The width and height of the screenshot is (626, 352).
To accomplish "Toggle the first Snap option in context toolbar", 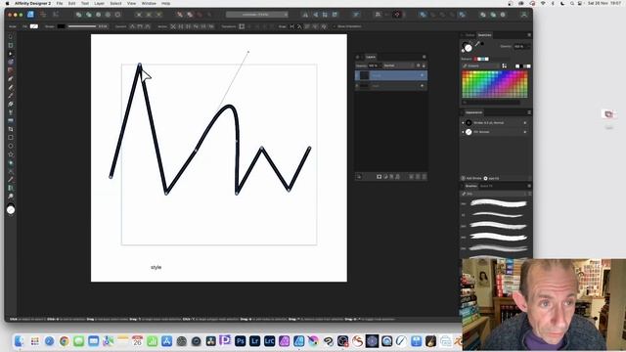I will click(291, 26).
